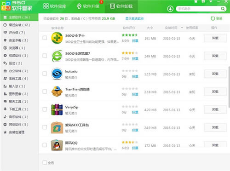
Task: Uninstall kutuxiu with 卸载 button
Action: [215, 74]
